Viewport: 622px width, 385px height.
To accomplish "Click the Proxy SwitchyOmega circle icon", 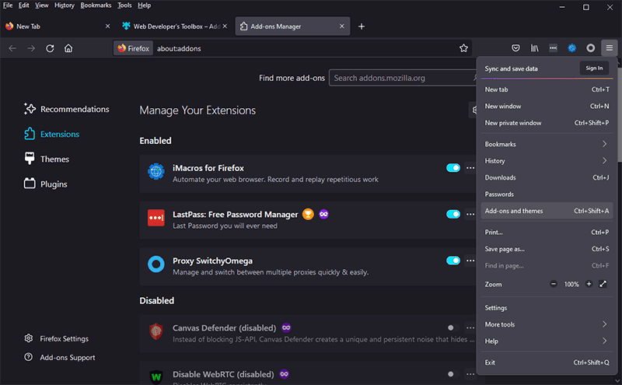I will click(156, 264).
